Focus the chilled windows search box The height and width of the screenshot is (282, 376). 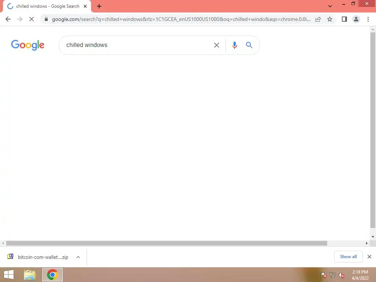coord(137,45)
